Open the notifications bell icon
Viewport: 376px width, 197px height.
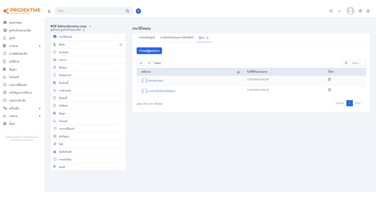pos(368,11)
